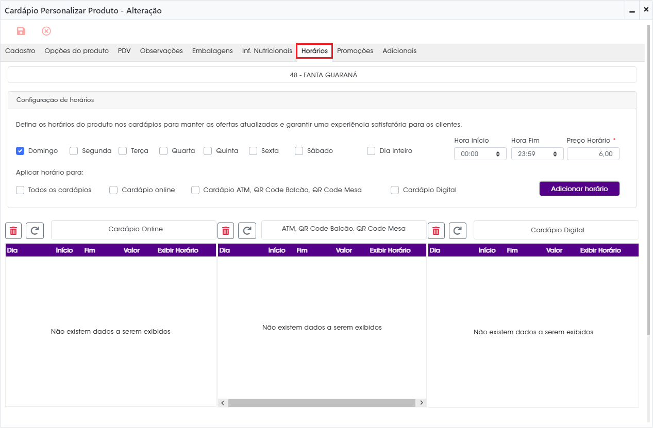Switch to the Adicionais tab

click(399, 51)
